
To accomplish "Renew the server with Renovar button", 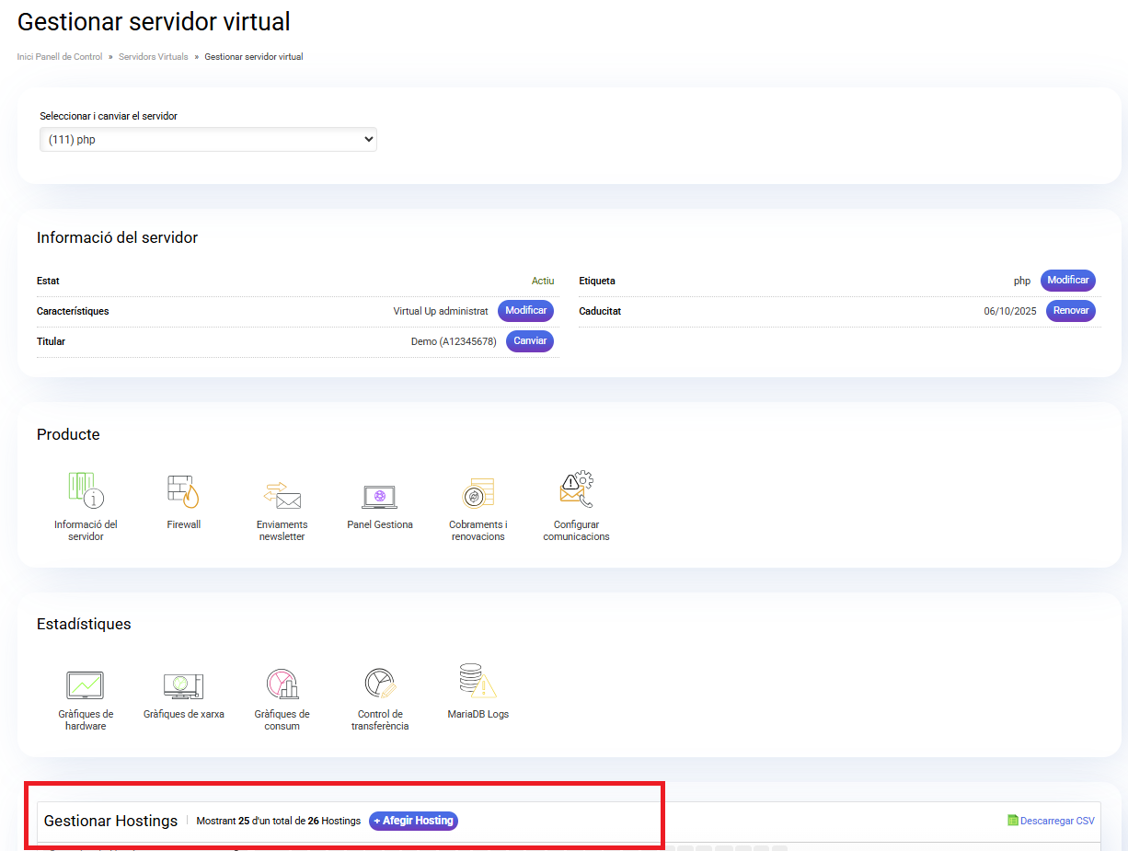I will [1070, 311].
